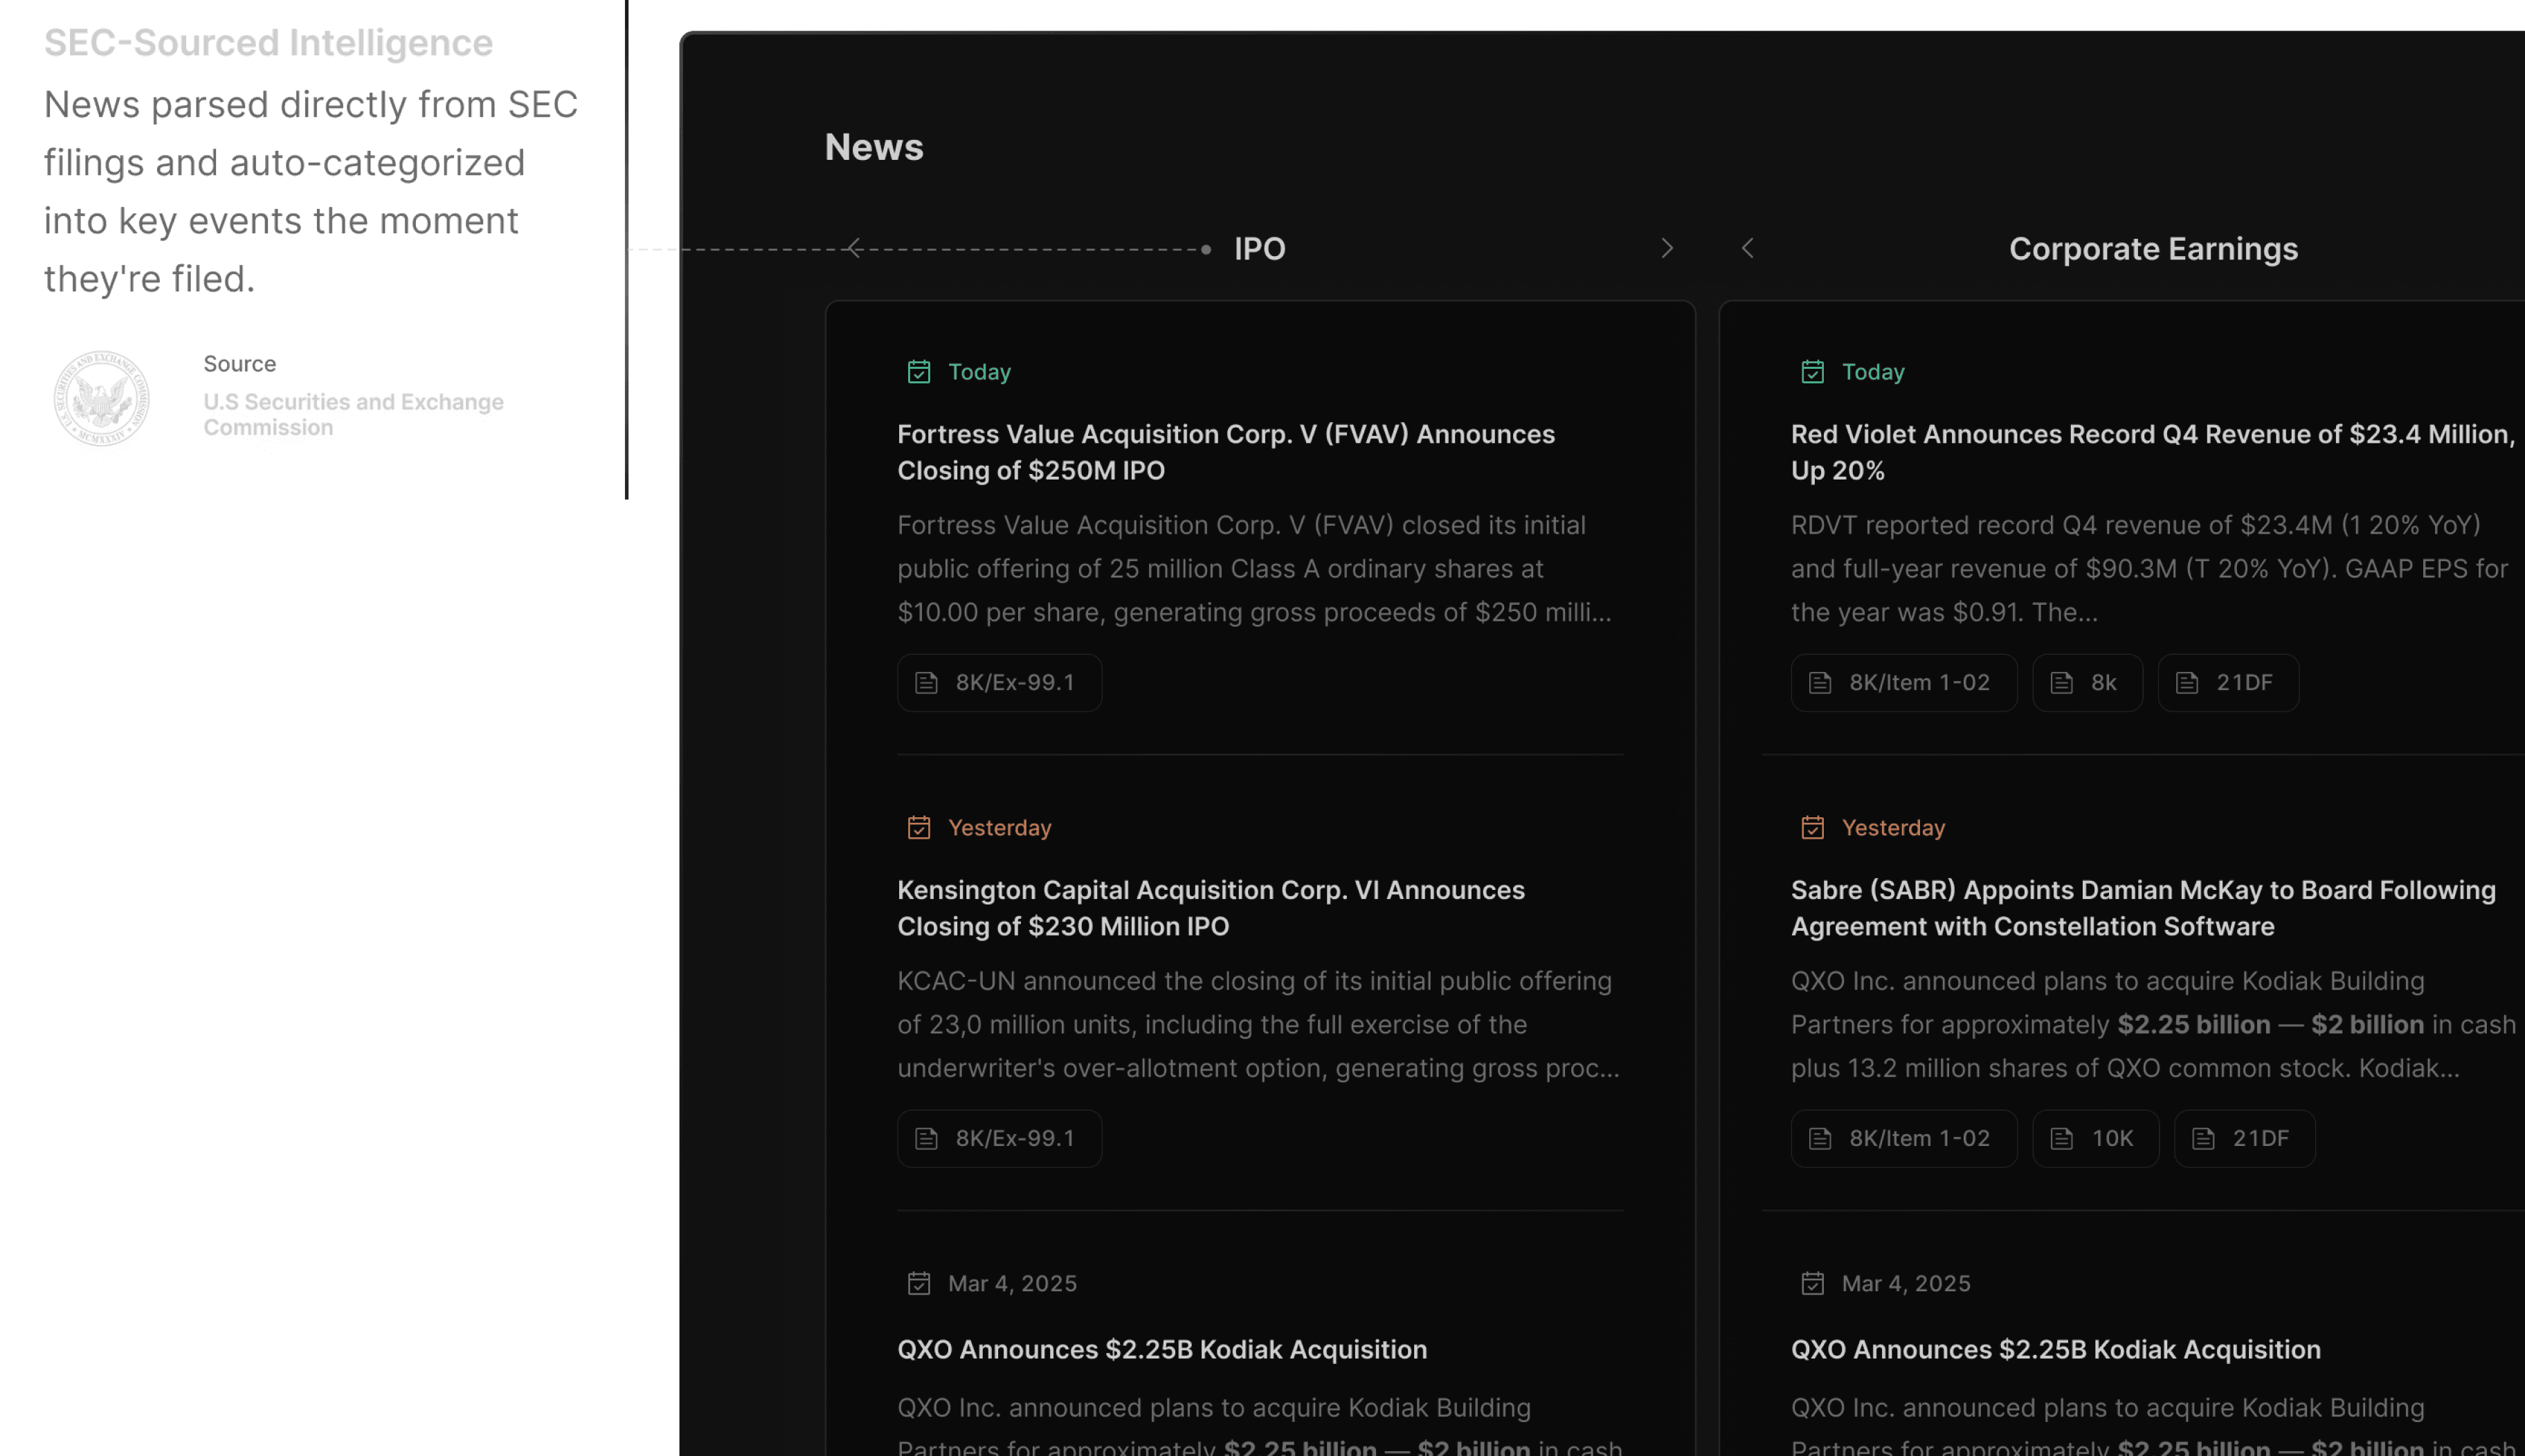2525x1456 pixels.
Task: Click calendar icon beside Today in Corporate Earnings
Action: (1812, 372)
